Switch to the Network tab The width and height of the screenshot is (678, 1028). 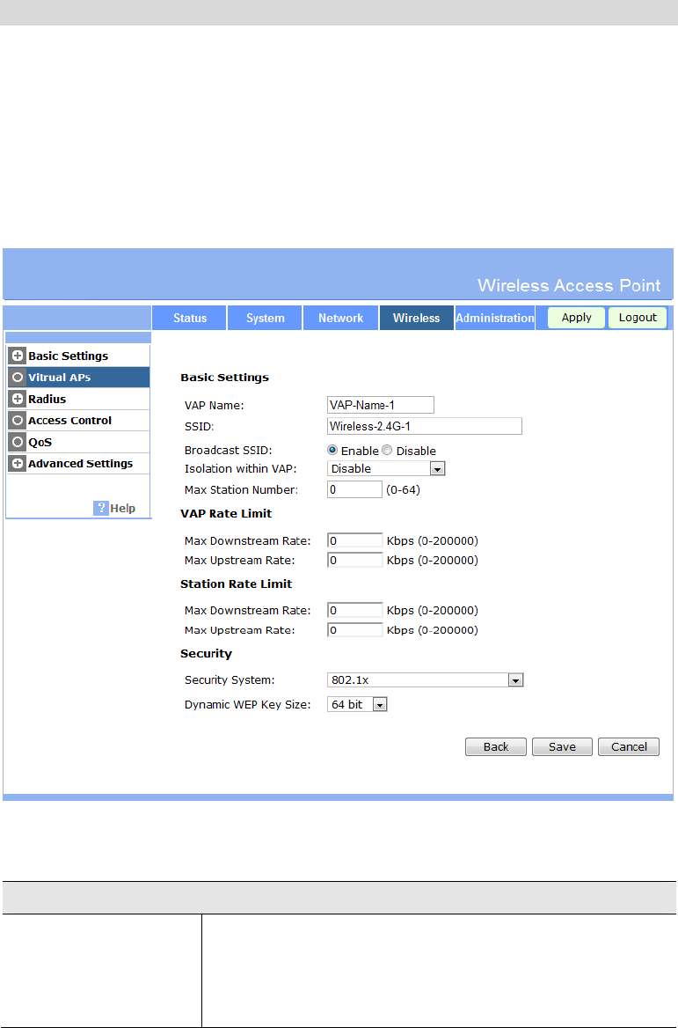coord(340,318)
